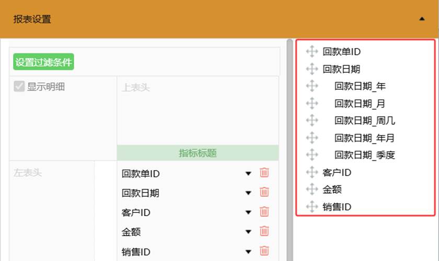The image size is (439, 261).
Task: Click the 设置过滤条件 button
Action: pos(43,62)
